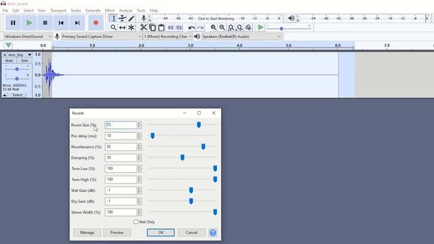The image size is (434, 244).
Task: Click the Reverberance slider handle
Action: click(203, 146)
